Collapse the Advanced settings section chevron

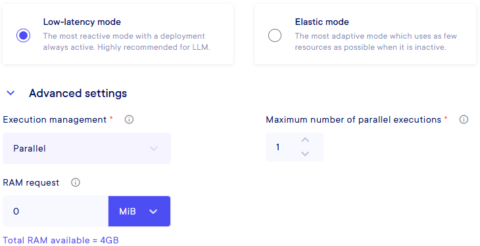11,93
